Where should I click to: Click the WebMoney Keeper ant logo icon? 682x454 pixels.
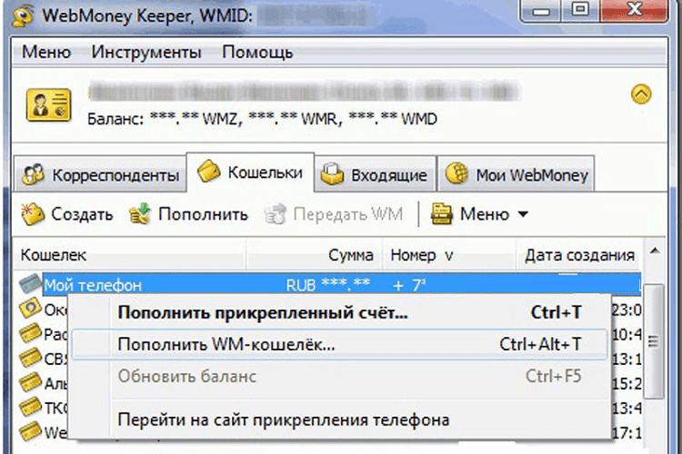(x=23, y=16)
